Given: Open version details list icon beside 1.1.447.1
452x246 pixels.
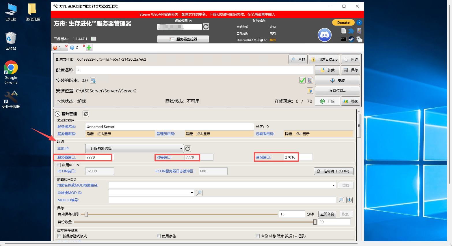Looking at the screenshot, I should pyautogui.click(x=94, y=39).
